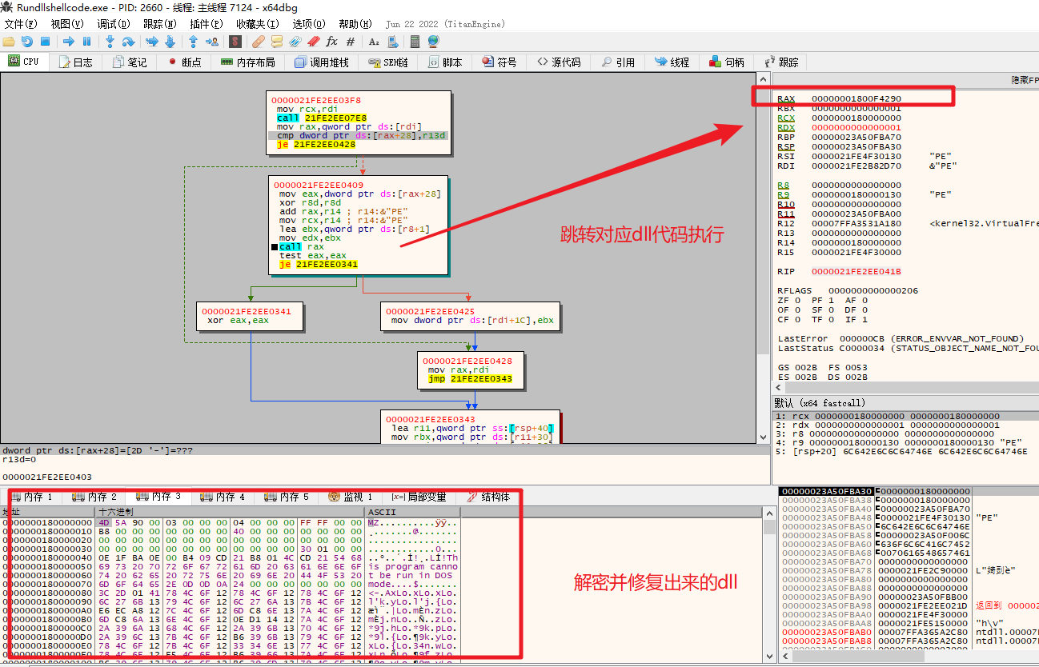The image size is (1039, 667).
Task: Click the Run arrow icon
Action: click(x=69, y=42)
